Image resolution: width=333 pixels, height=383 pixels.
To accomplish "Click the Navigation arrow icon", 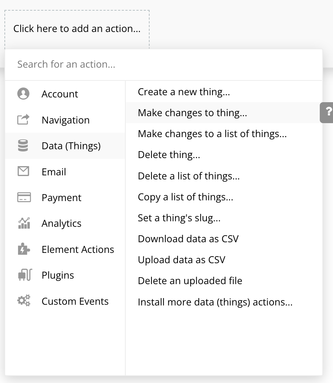I will (23, 120).
